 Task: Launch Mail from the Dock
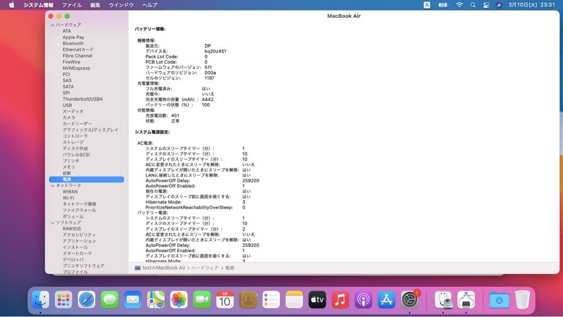[132, 300]
